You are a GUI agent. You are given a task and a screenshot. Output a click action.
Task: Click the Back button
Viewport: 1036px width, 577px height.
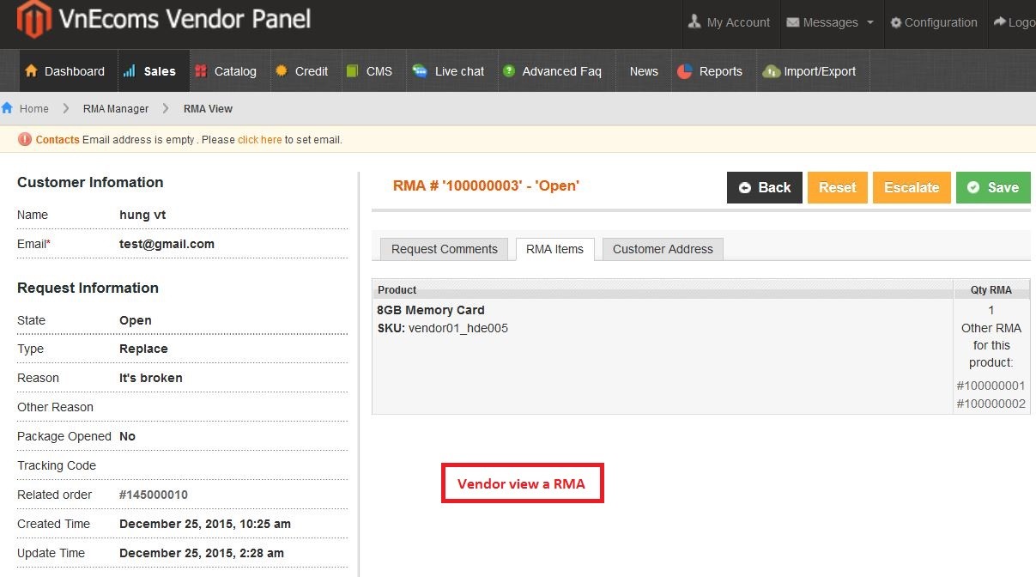coord(765,187)
